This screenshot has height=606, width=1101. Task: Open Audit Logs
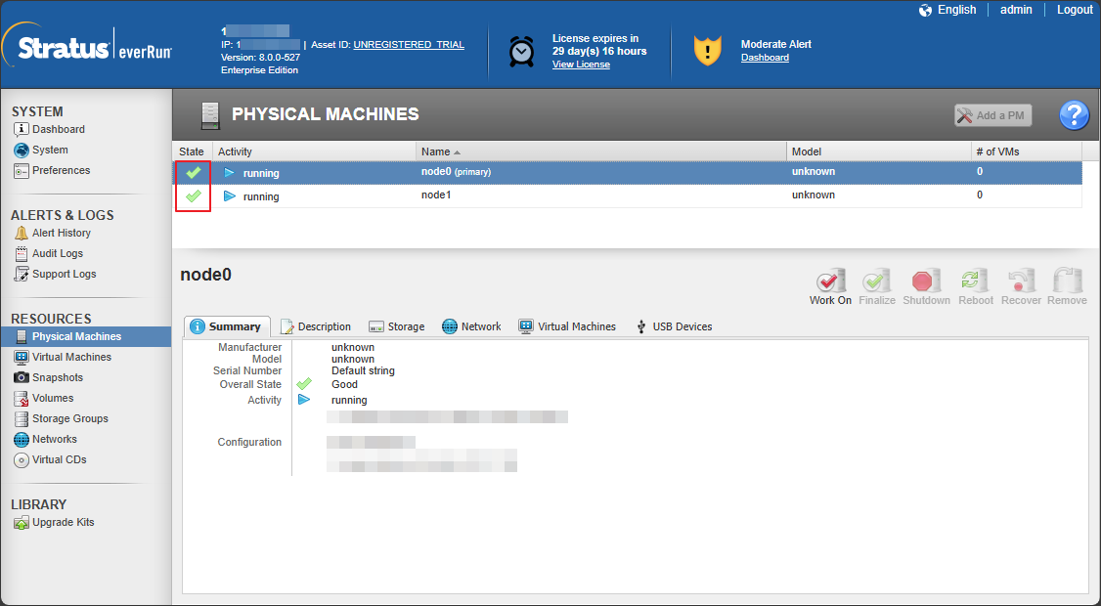click(x=49, y=253)
